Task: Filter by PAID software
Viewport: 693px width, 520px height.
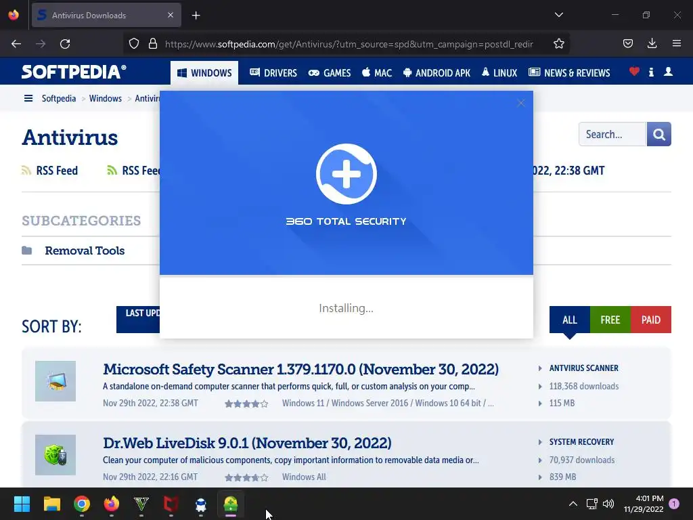Action: (651, 320)
